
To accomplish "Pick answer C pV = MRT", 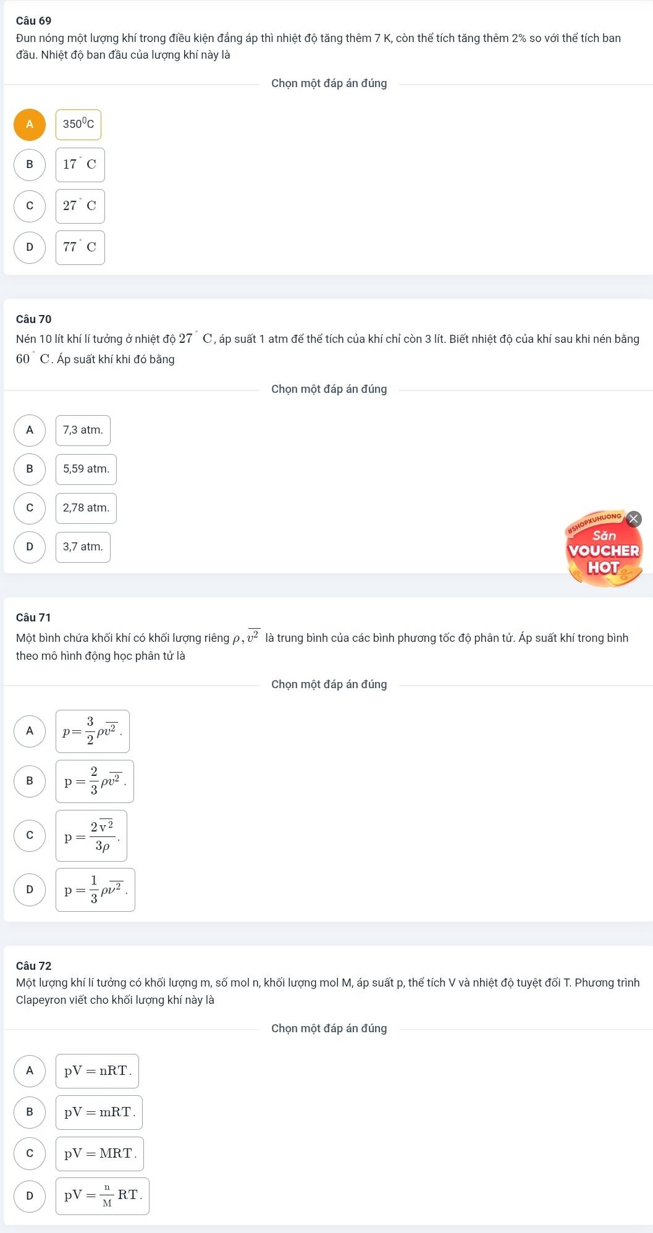I will (x=30, y=1153).
